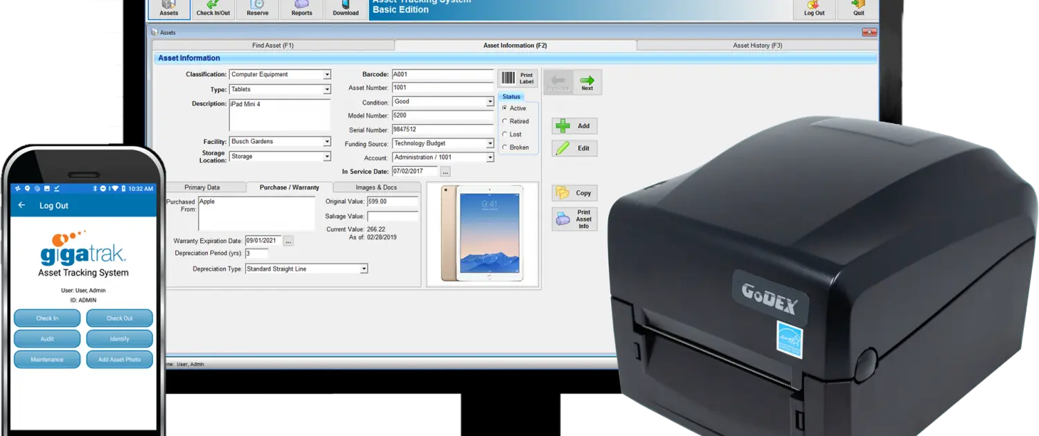Click the Add asset button

point(575,126)
